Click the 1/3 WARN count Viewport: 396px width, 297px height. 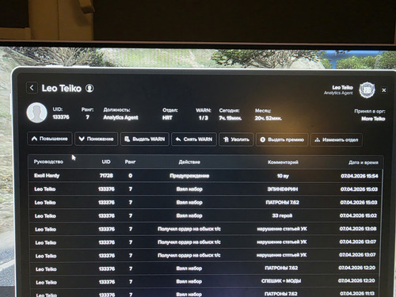click(x=204, y=118)
